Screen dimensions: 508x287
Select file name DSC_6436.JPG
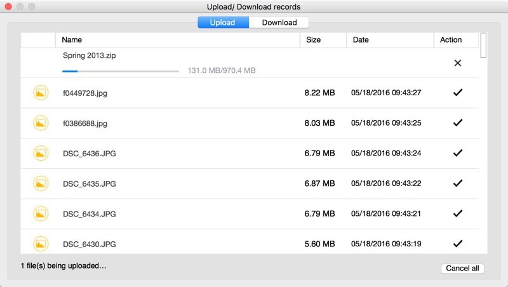(x=90, y=154)
